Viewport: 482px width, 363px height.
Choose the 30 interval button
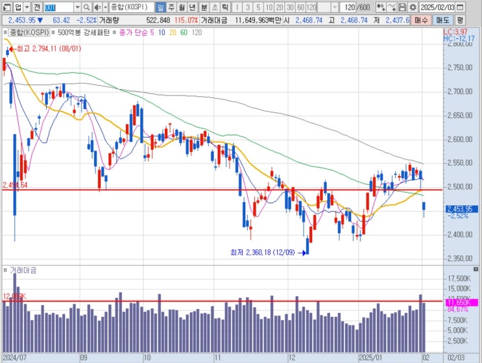coord(290,6)
